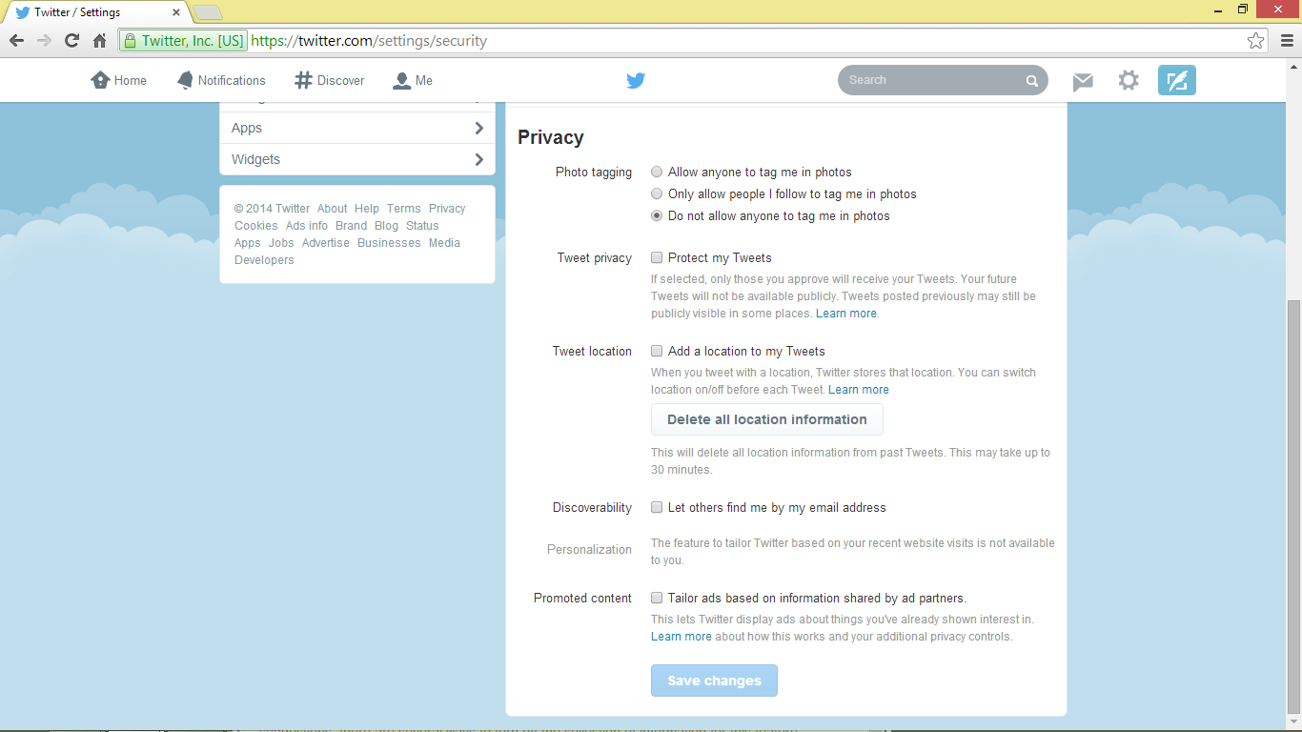This screenshot has width=1302, height=732.
Task: Open the Status footer link
Action: pos(422,226)
